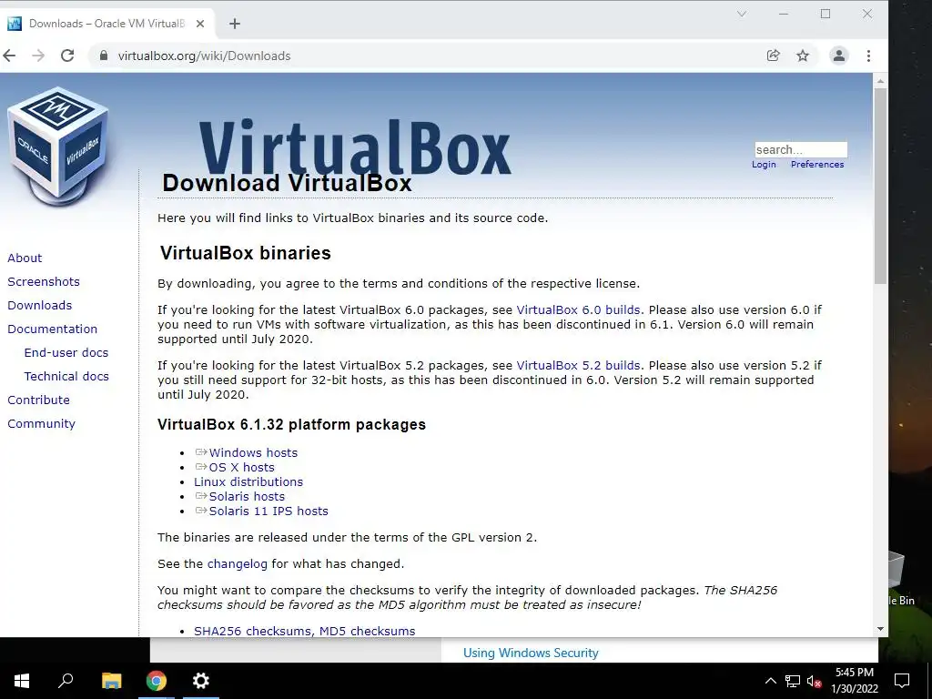Follow the VirtualBox 6.0 builds link

pos(578,309)
